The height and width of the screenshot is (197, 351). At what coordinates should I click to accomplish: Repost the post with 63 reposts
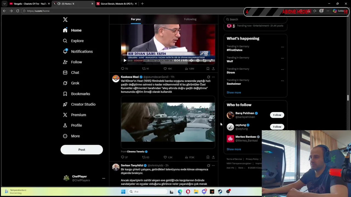pyautogui.click(x=145, y=157)
